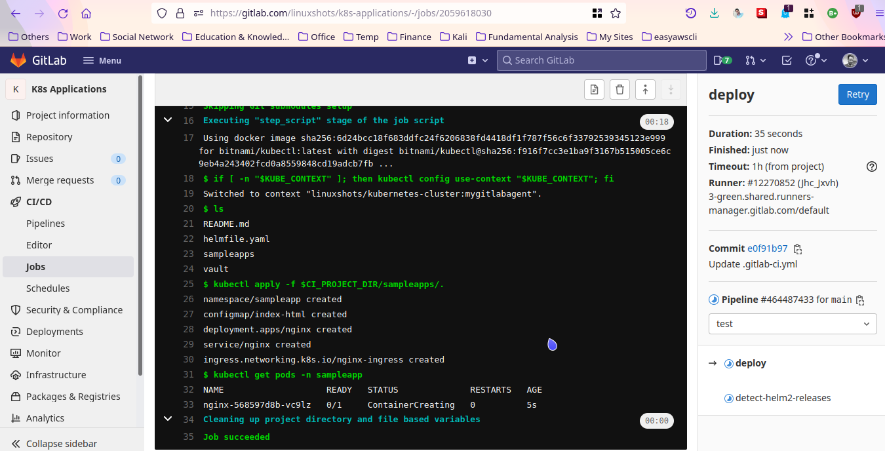The width and height of the screenshot is (885, 451).
Task: Open the test stage dropdown
Action: [792, 323]
